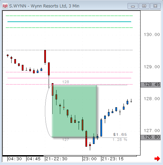163x165 pixels.
Task: Select the solid teal horizontal line
Action: point(69,22)
